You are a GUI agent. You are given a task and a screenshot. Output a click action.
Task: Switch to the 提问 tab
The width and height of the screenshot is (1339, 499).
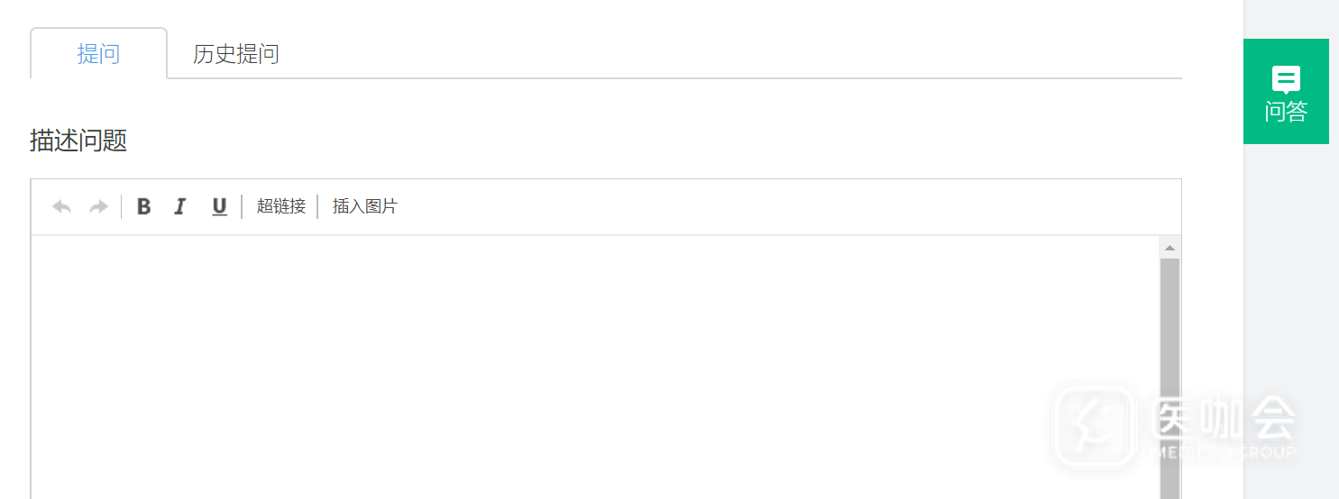click(98, 54)
